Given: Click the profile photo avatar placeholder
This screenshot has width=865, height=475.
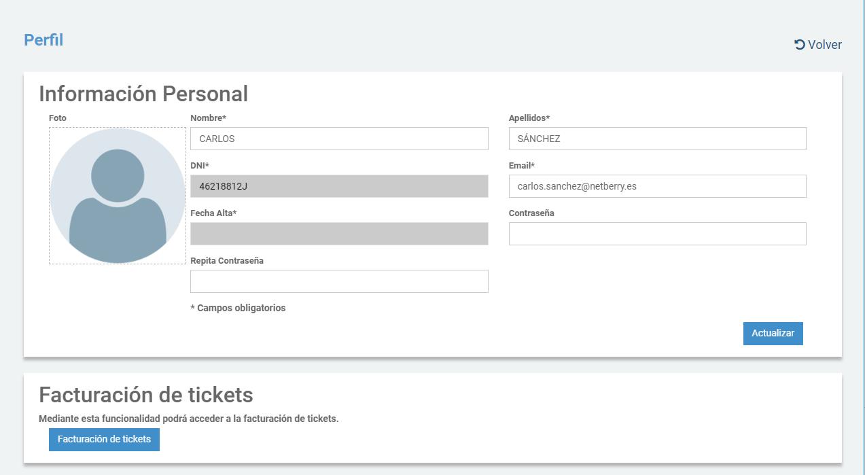Looking at the screenshot, I should (118, 196).
